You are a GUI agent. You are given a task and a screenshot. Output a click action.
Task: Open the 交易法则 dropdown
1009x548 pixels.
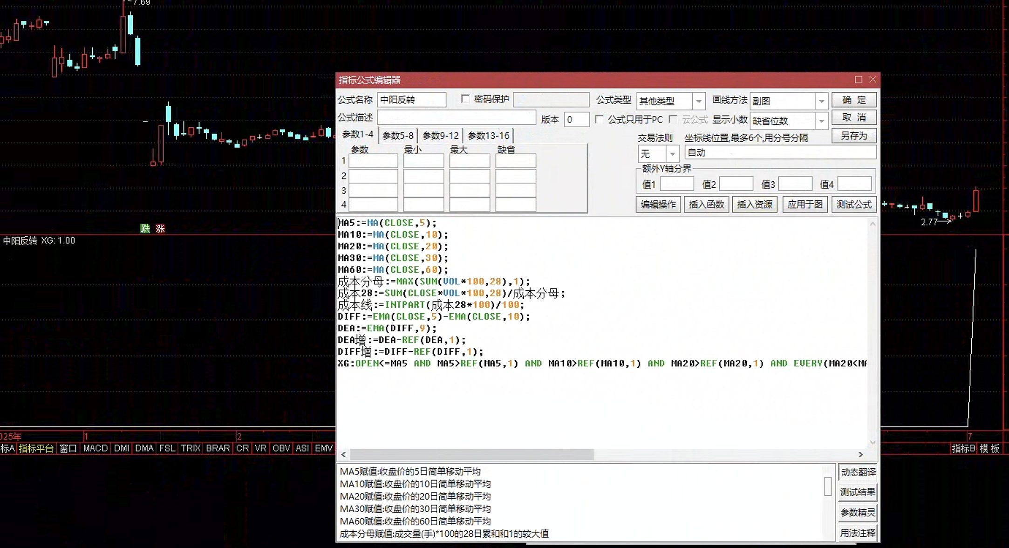pyautogui.click(x=672, y=153)
